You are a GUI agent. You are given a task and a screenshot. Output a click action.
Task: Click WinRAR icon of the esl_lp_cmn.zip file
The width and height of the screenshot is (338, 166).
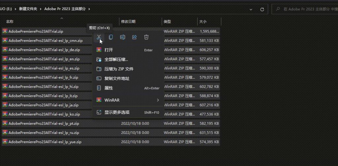tap(5, 40)
